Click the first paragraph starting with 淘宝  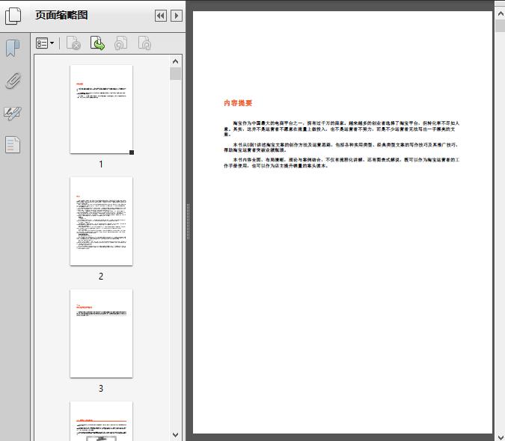[341, 129]
